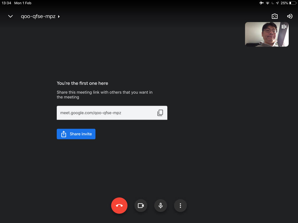Tap the audio level indicator on the self-view
This screenshot has width=298, height=223.
(x=284, y=27)
